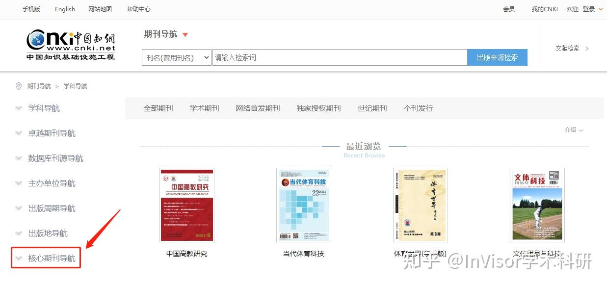607x285 pixels.
Task: Open 体育世界(学术版) journal cover
Action: (421, 205)
